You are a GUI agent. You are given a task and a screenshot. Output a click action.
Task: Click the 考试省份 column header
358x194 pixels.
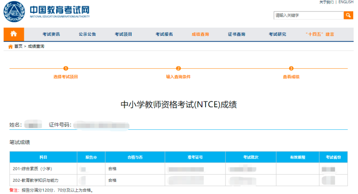333,157
